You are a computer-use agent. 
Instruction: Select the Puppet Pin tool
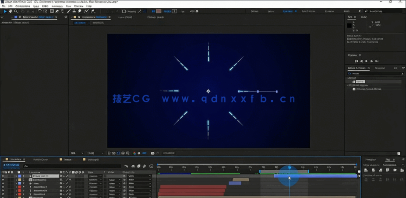pos(93,11)
